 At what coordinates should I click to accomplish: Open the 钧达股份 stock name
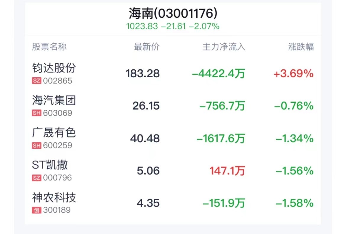click(x=54, y=68)
